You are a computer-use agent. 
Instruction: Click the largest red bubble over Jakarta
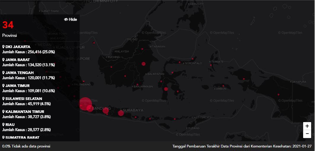[x=85, y=104]
